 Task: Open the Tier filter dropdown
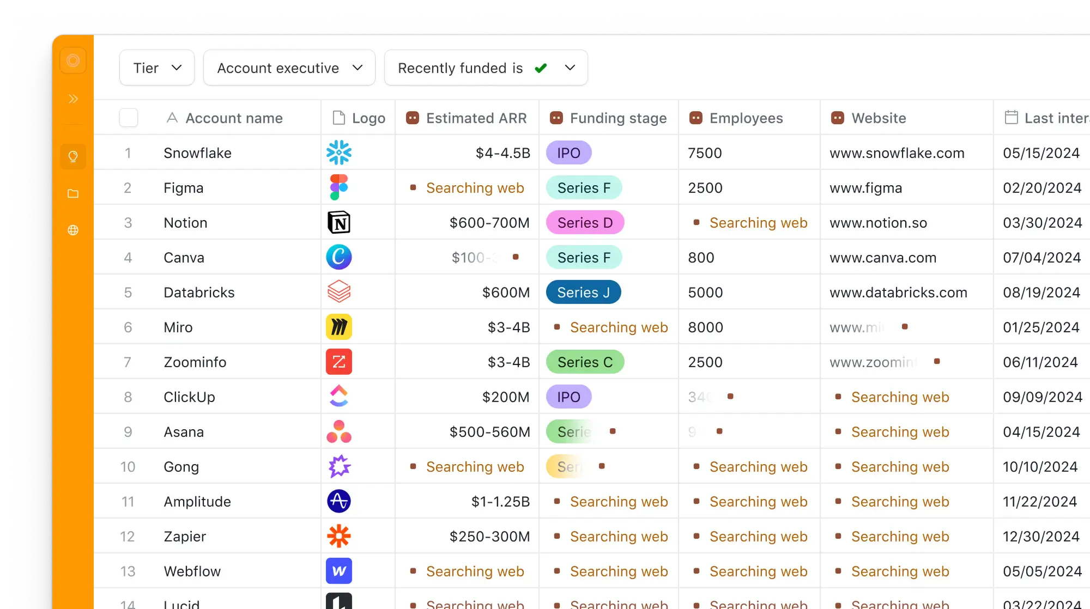(157, 68)
